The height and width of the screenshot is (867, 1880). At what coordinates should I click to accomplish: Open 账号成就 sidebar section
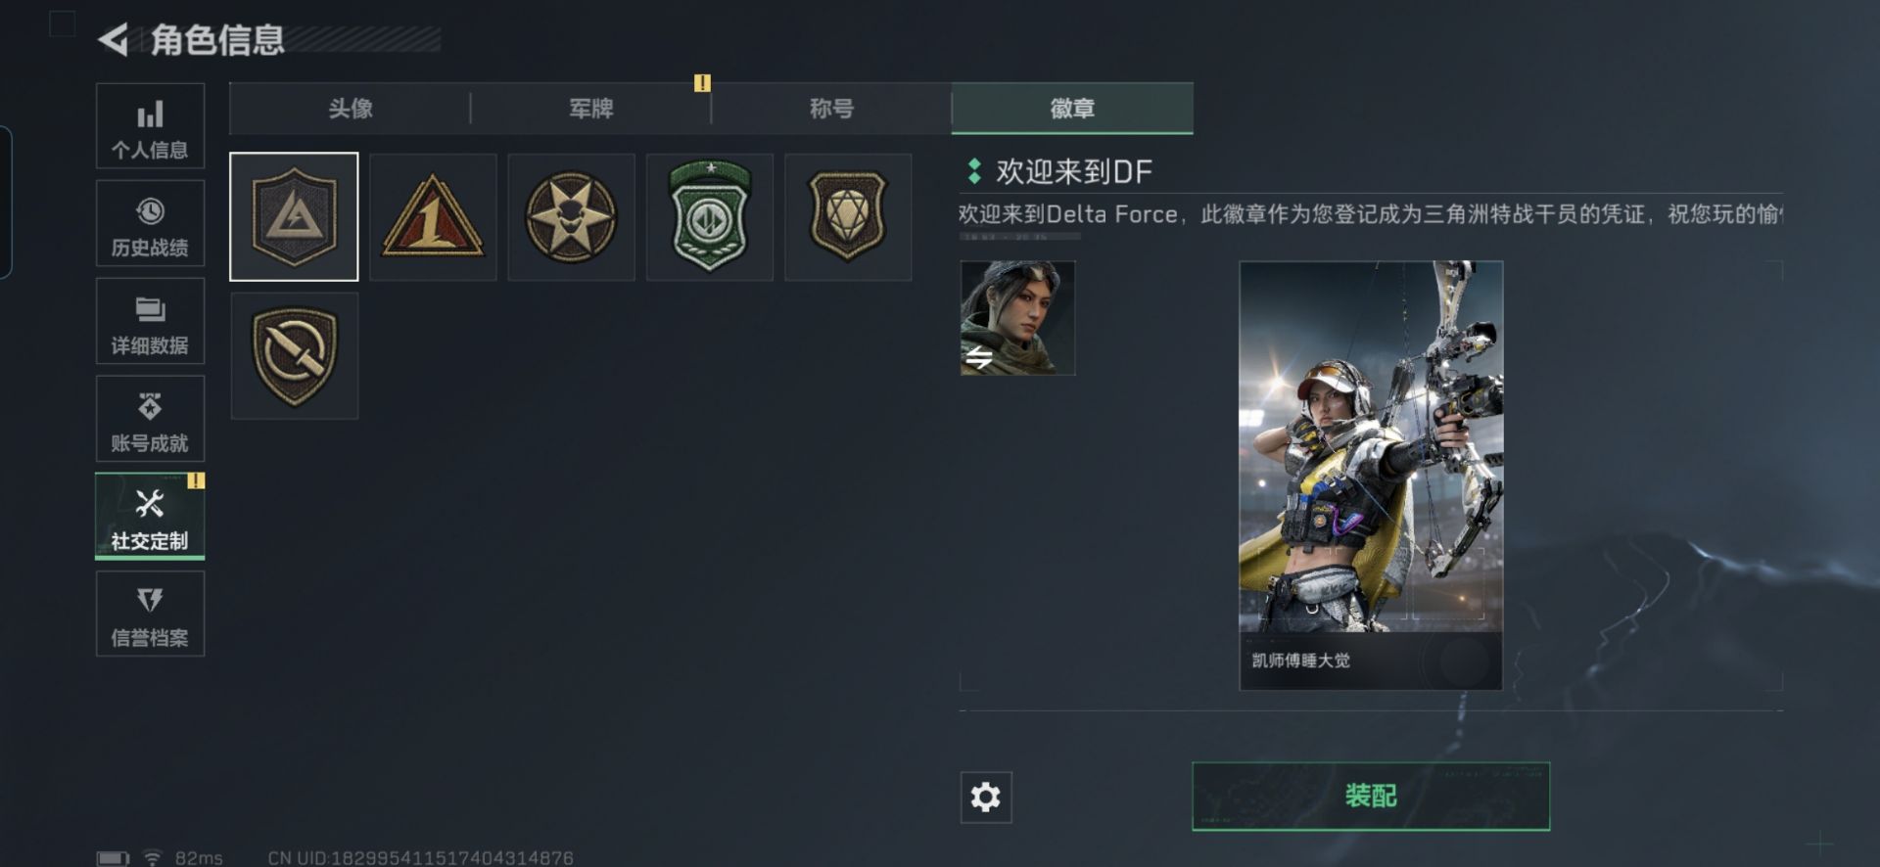click(150, 419)
